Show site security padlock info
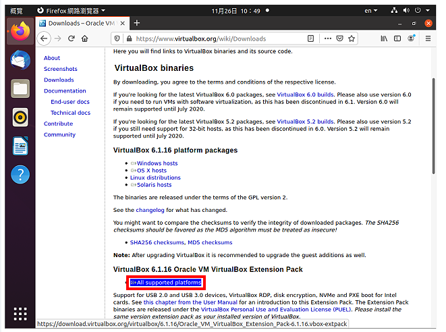Viewport: 446px width, 332px height. tap(129, 38)
